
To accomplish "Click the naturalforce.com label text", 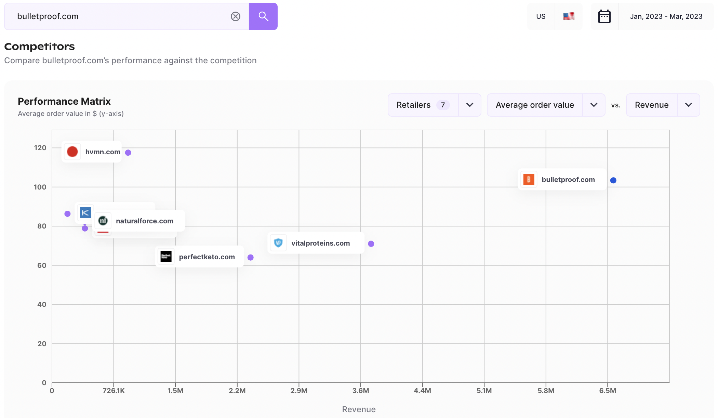I will pos(145,221).
